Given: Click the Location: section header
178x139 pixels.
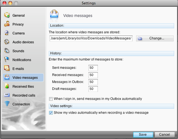Looking at the screenshot, I should pyautogui.click(x=111, y=26).
